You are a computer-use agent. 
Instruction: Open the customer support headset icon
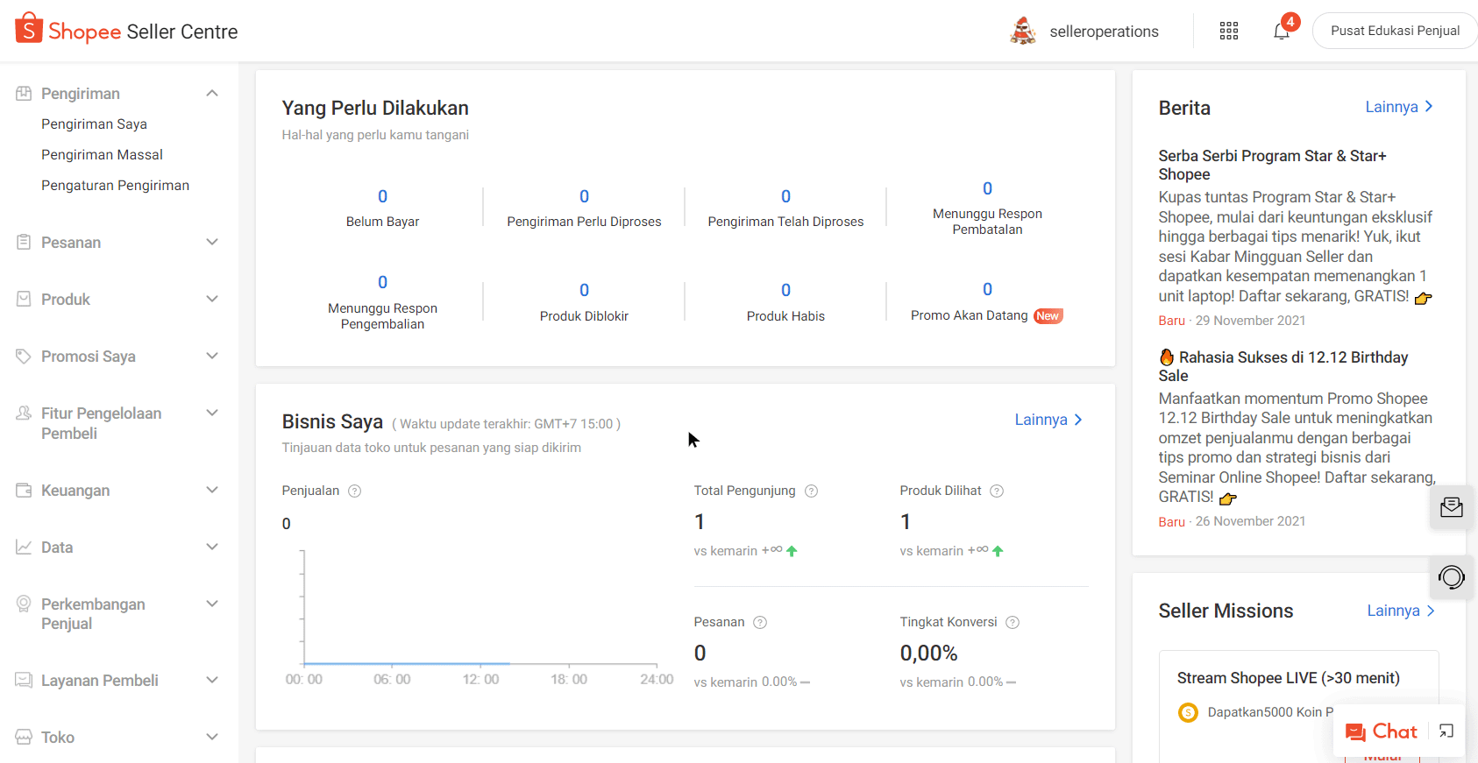[x=1451, y=577]
